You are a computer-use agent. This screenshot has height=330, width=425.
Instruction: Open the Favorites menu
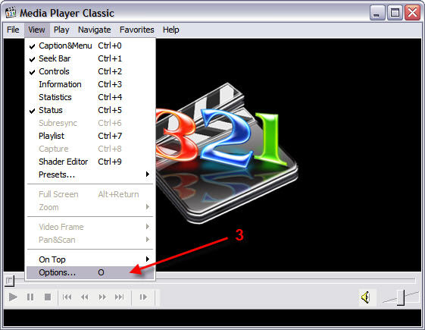[x=137, y=30]
